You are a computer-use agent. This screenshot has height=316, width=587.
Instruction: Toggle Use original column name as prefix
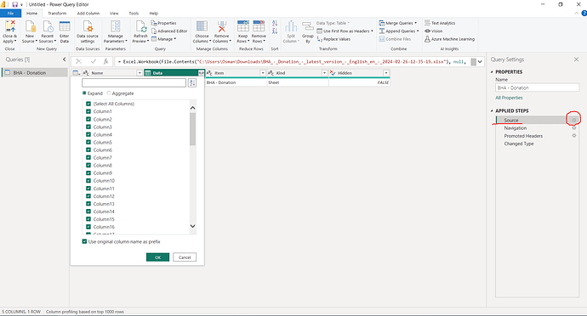(x=84, y=241)
